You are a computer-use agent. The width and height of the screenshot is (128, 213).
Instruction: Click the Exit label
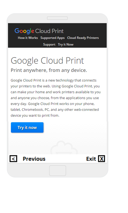point(91,159)
